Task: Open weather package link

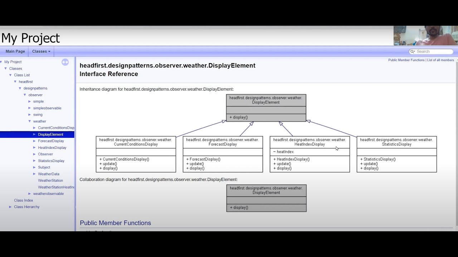Action: (40, 121)
